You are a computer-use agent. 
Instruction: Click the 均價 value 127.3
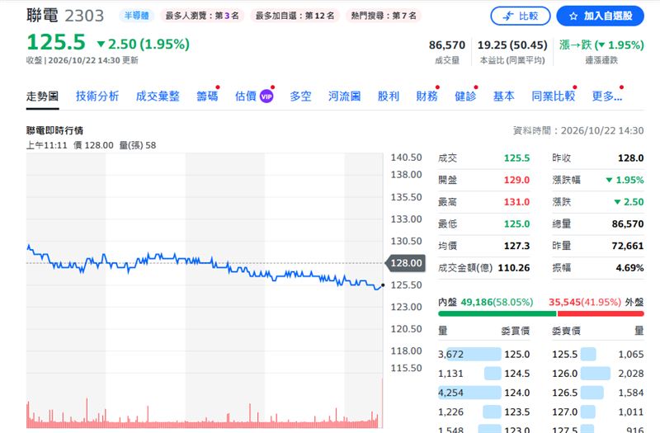point(517,246)
